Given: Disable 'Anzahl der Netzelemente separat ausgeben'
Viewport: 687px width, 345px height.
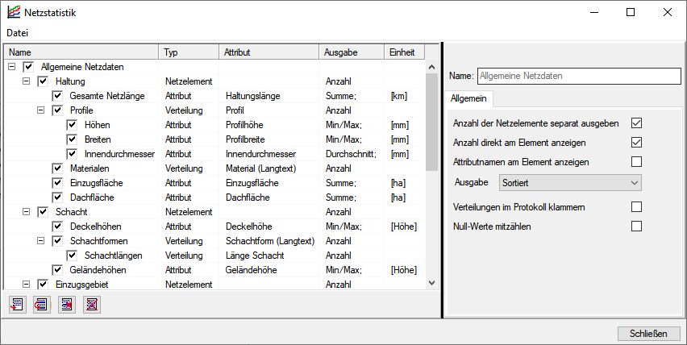Looking at the screenshot, I should coord(636,123).
